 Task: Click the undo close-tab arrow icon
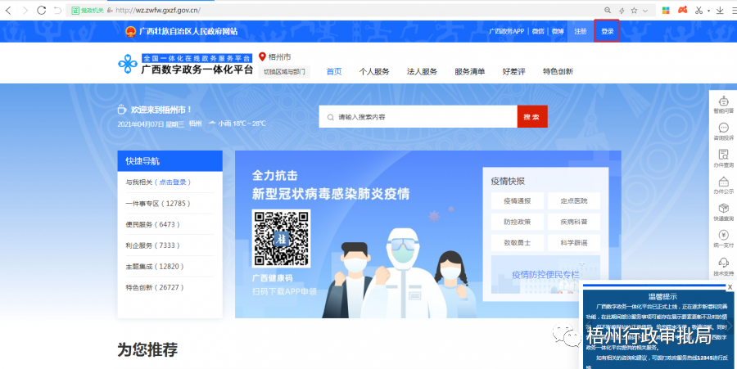(x=58, y=11)
